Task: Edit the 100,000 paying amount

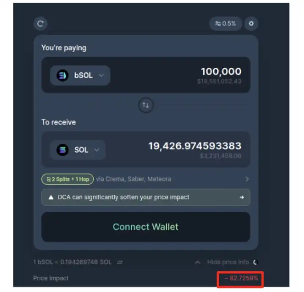Action: (x=221, y=71)
